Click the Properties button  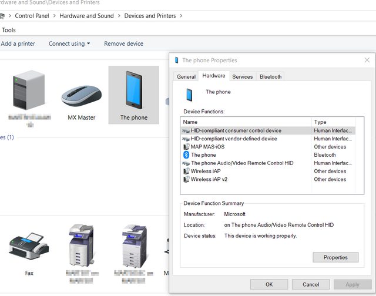(335, 257)
